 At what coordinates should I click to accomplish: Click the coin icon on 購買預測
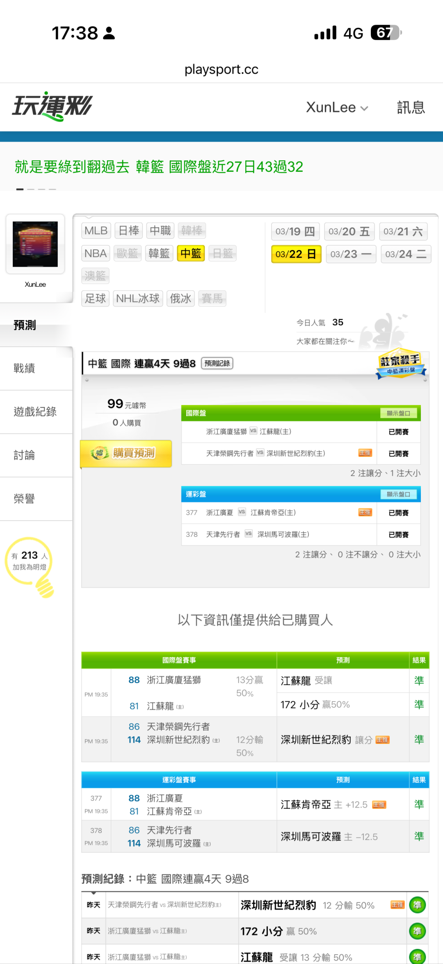click(99, 453)
